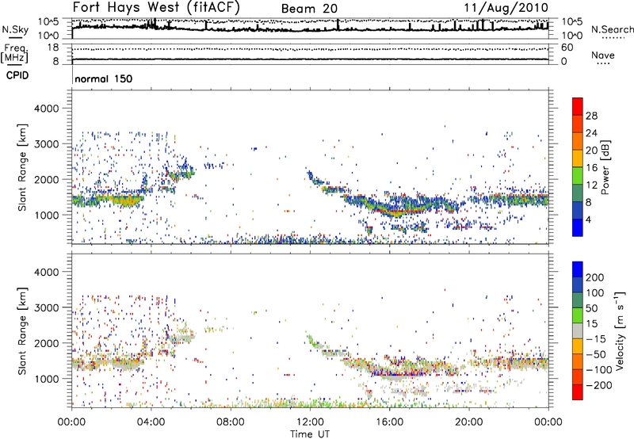Click the 18 tick on frequency axis

tap(53, 48)
